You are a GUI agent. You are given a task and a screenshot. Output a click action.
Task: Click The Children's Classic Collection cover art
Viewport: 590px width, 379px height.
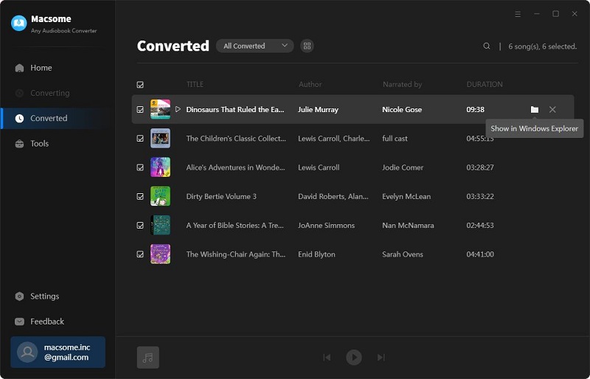tap(160, 138)
